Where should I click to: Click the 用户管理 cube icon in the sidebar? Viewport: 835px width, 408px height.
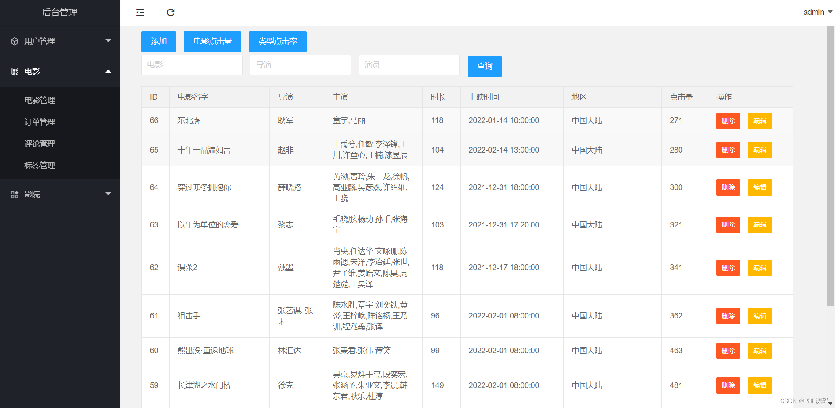15,41
